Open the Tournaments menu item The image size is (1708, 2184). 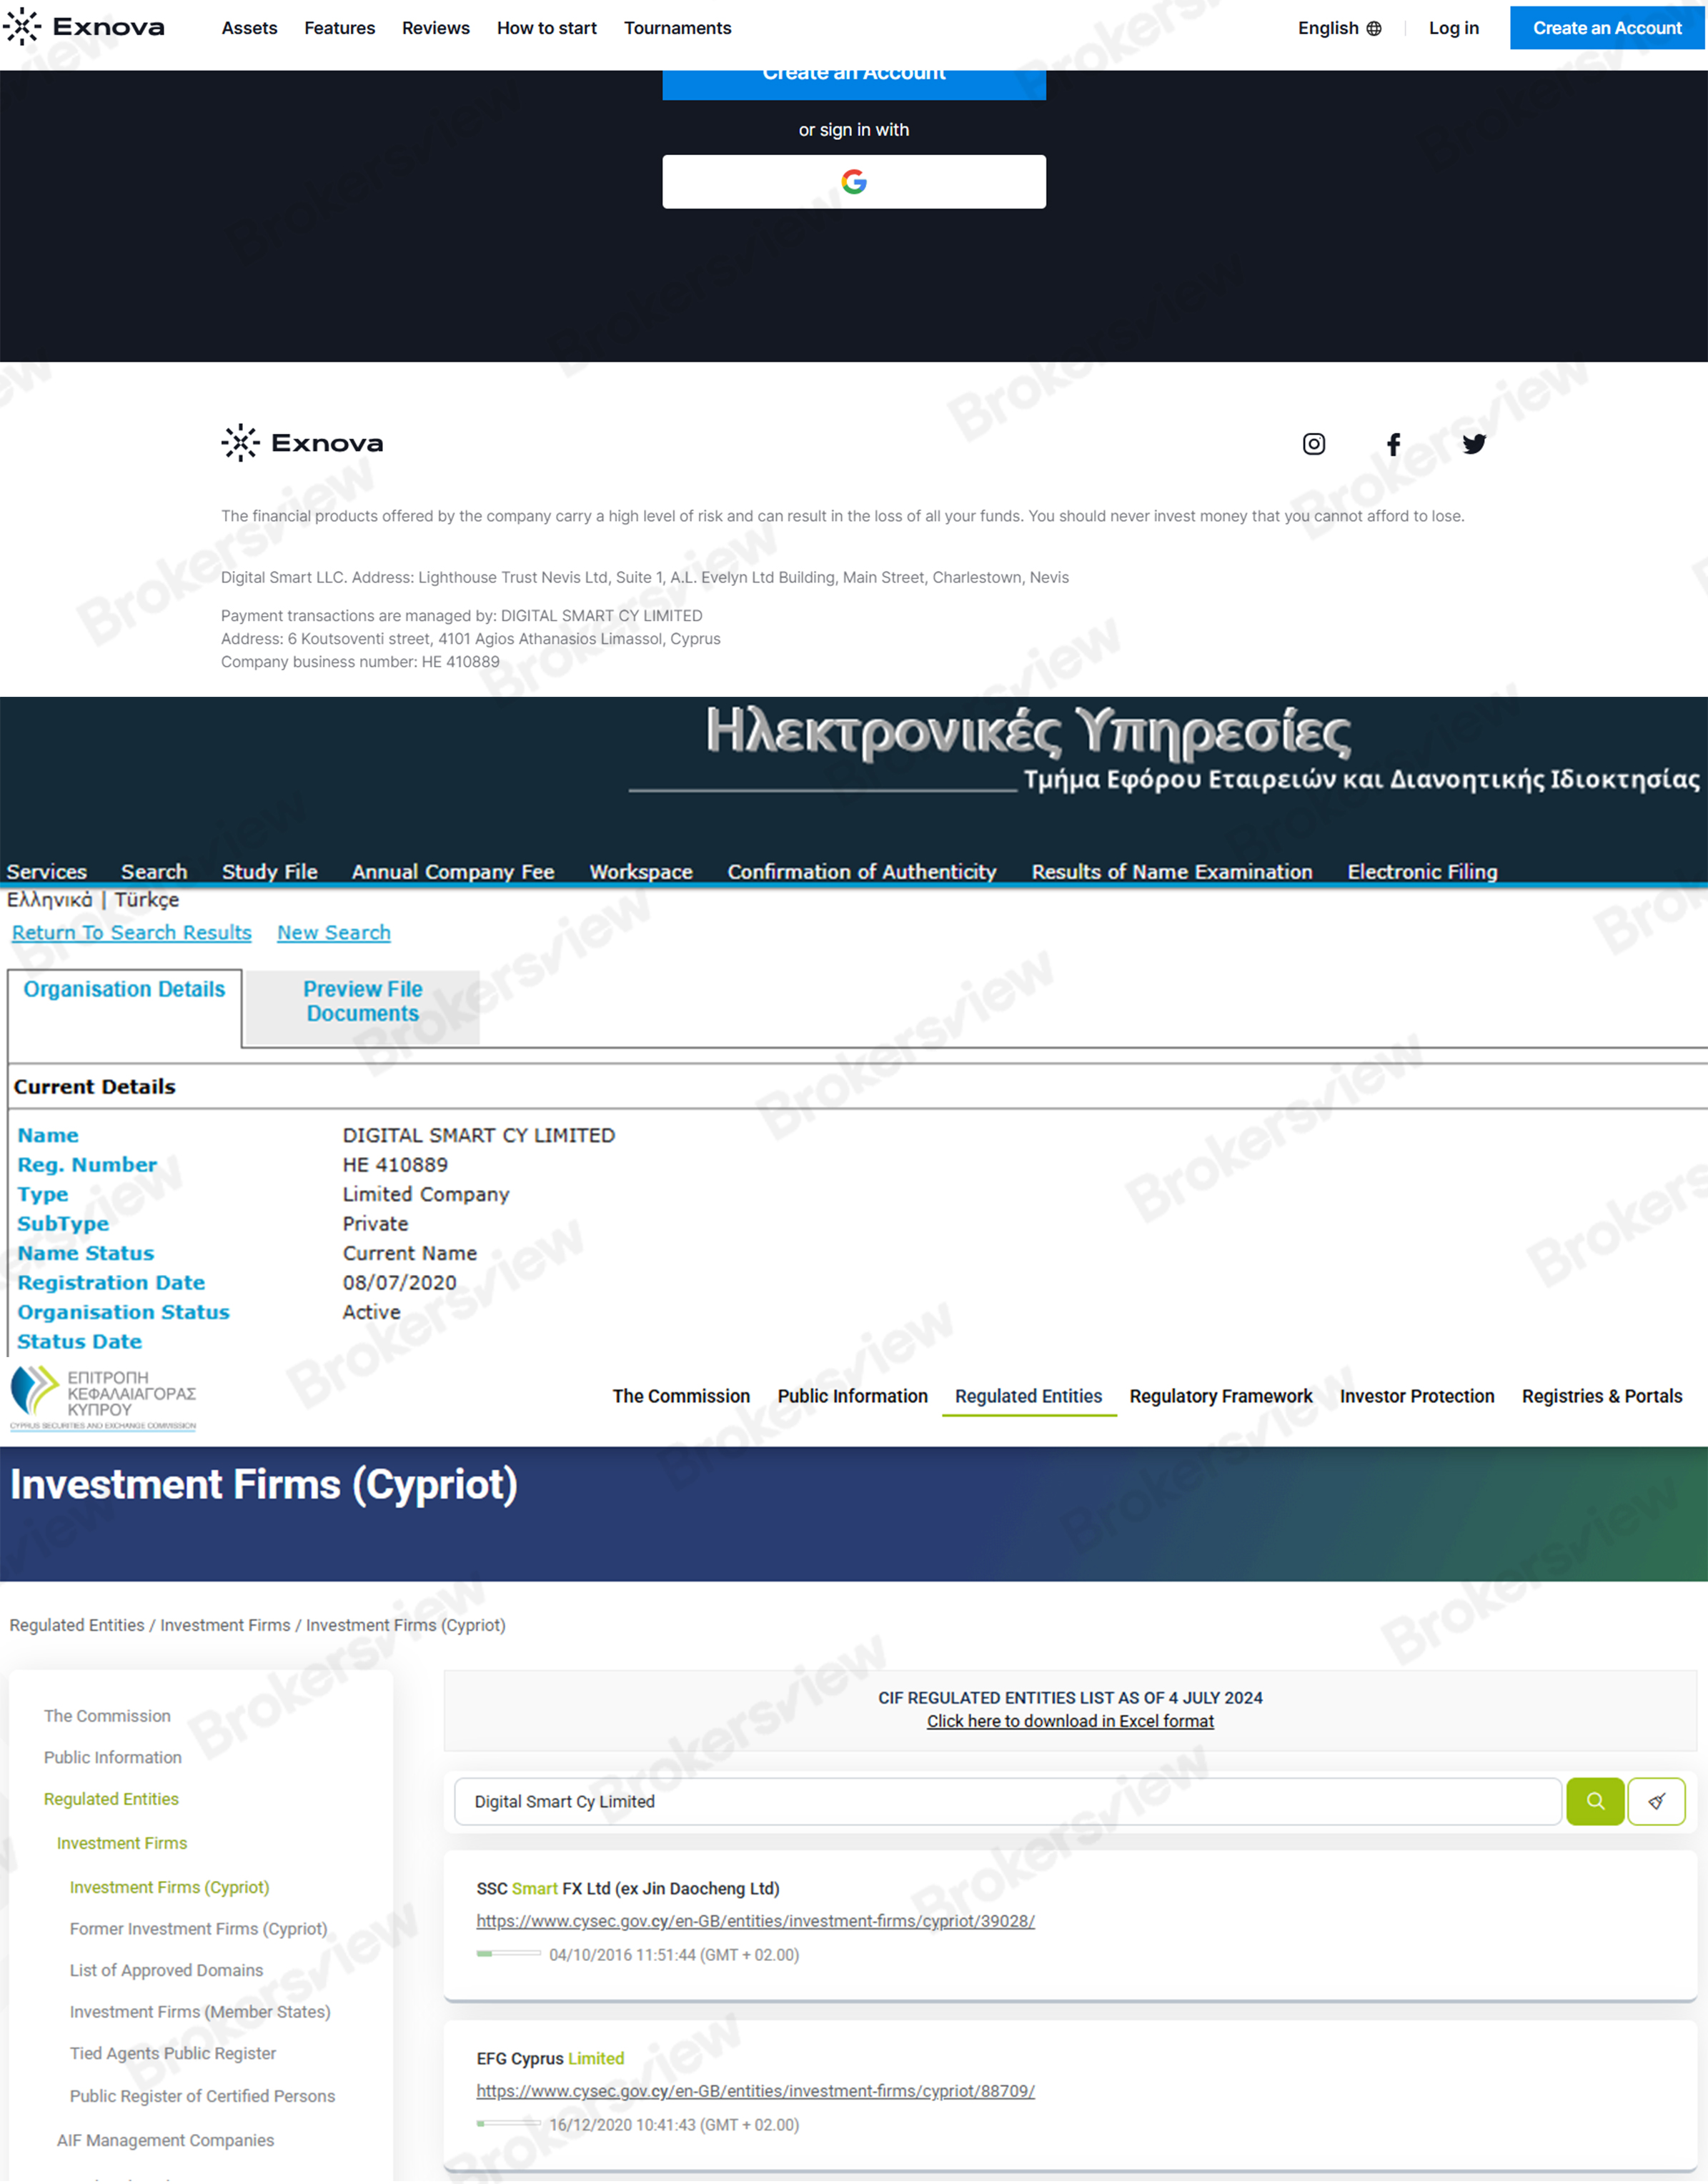tap(677, 28)
